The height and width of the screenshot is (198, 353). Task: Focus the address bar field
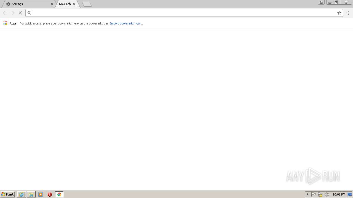click(184, 13)
